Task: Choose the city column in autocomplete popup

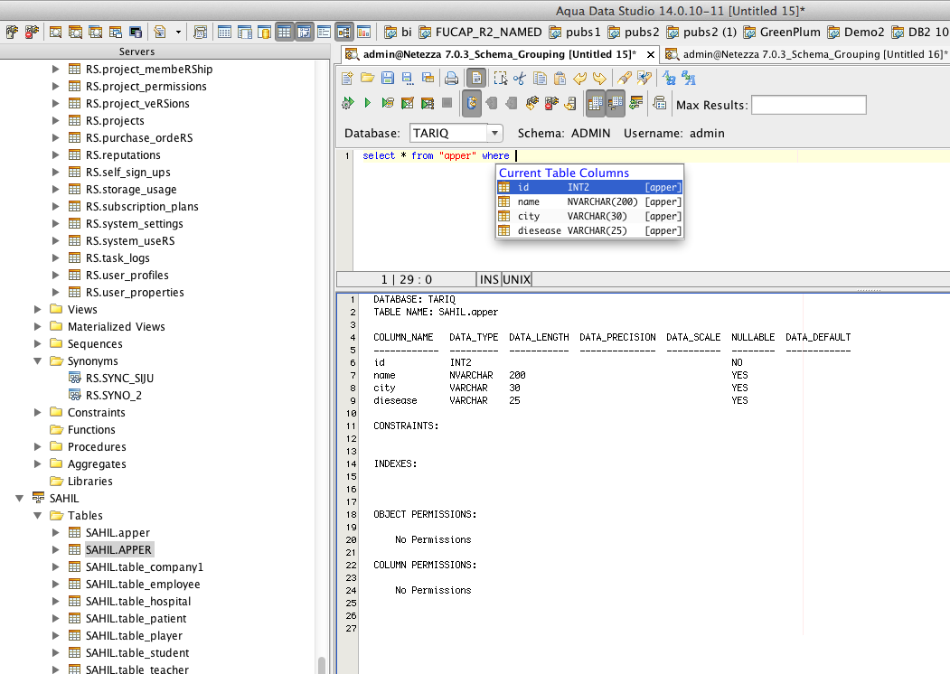Action: coord(529,216)
